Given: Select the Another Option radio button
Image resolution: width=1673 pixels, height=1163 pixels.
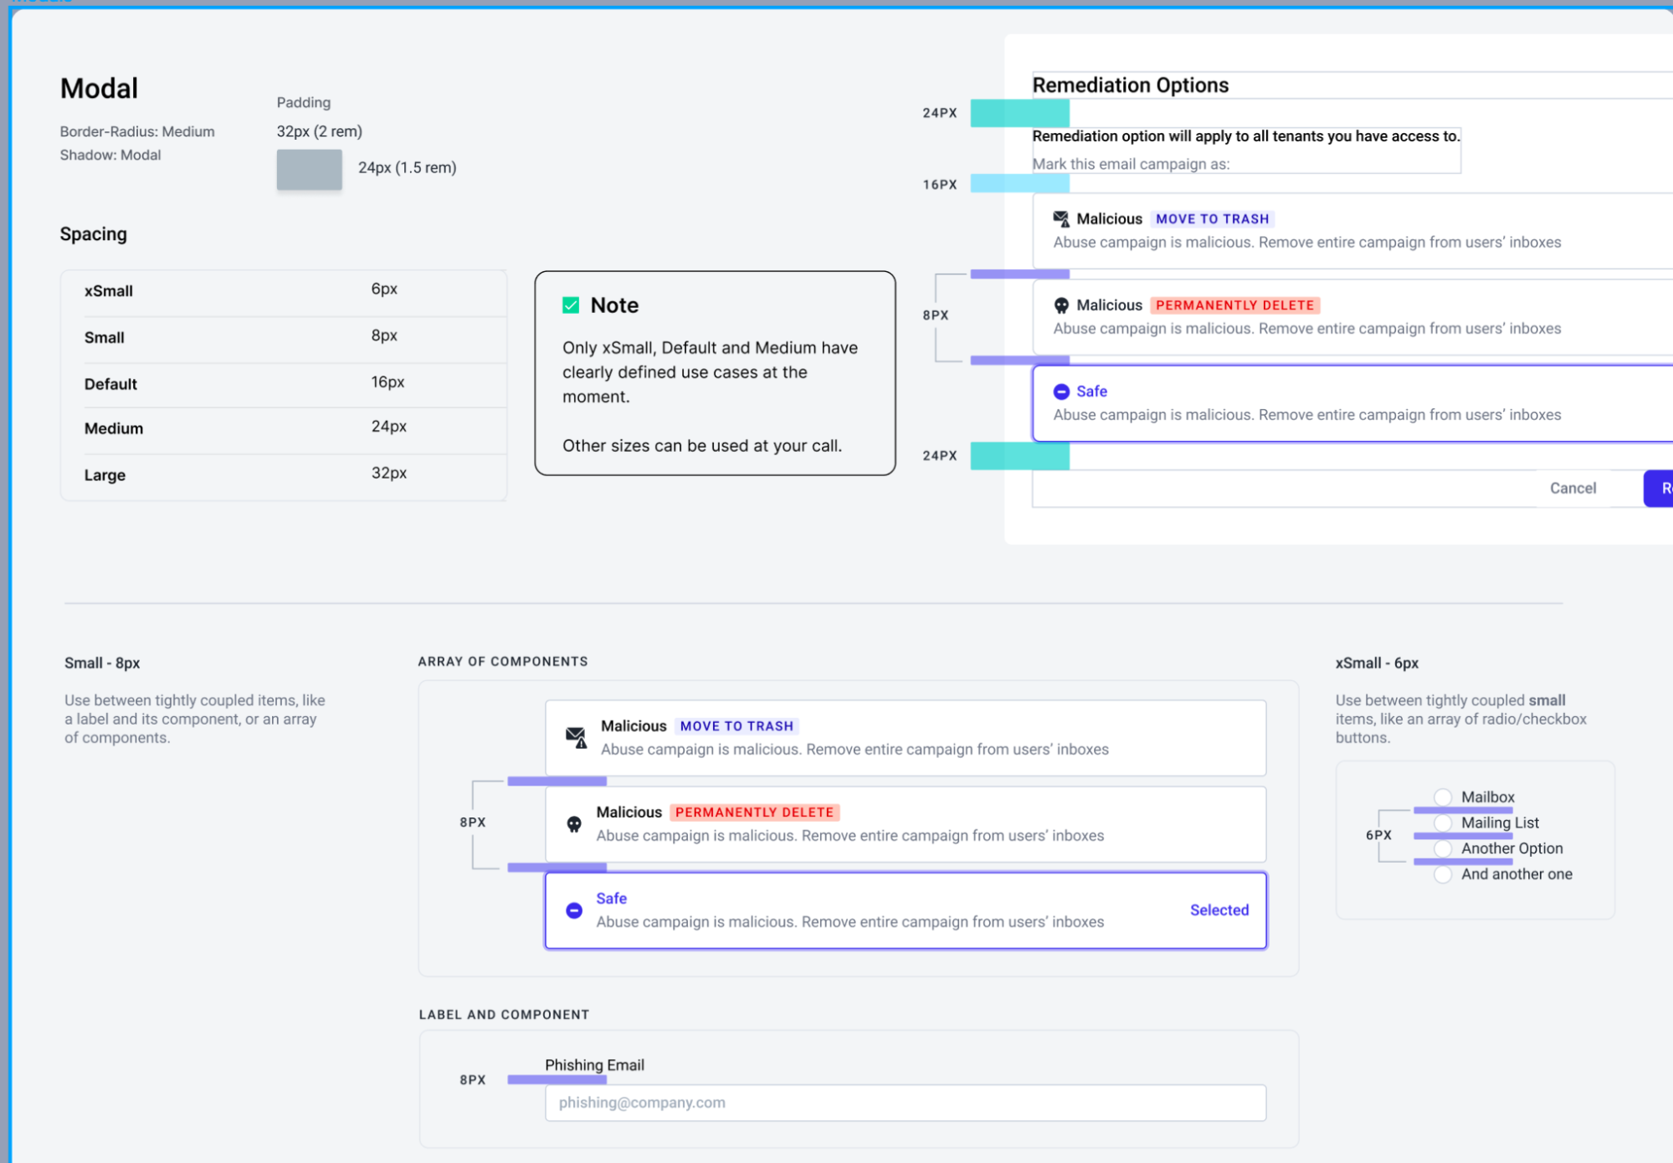Looking at the screenshot, I should [x=1443, y=848].
